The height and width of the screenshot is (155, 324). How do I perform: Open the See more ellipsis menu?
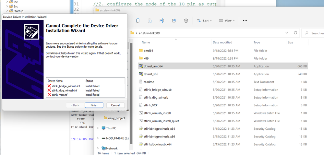click(245, 21)
